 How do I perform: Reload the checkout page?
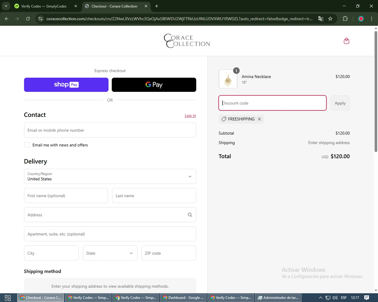(28, 19)
